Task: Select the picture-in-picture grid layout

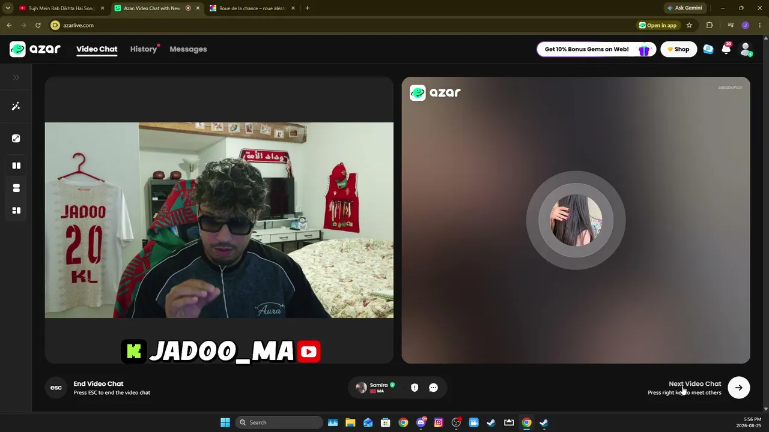Action: point(16,211)
